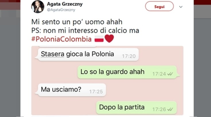
Task: Expand the tweet options chevron
Action: point(181,7)
